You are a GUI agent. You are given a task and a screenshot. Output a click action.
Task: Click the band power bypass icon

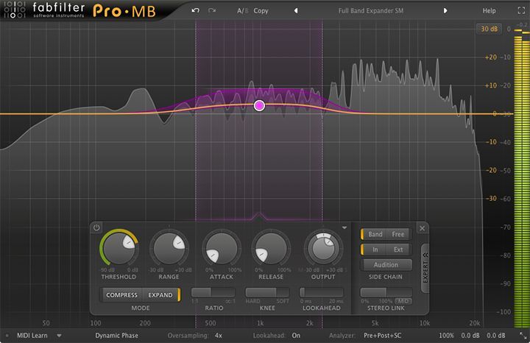pyautogui.click(x=96, y=228)
